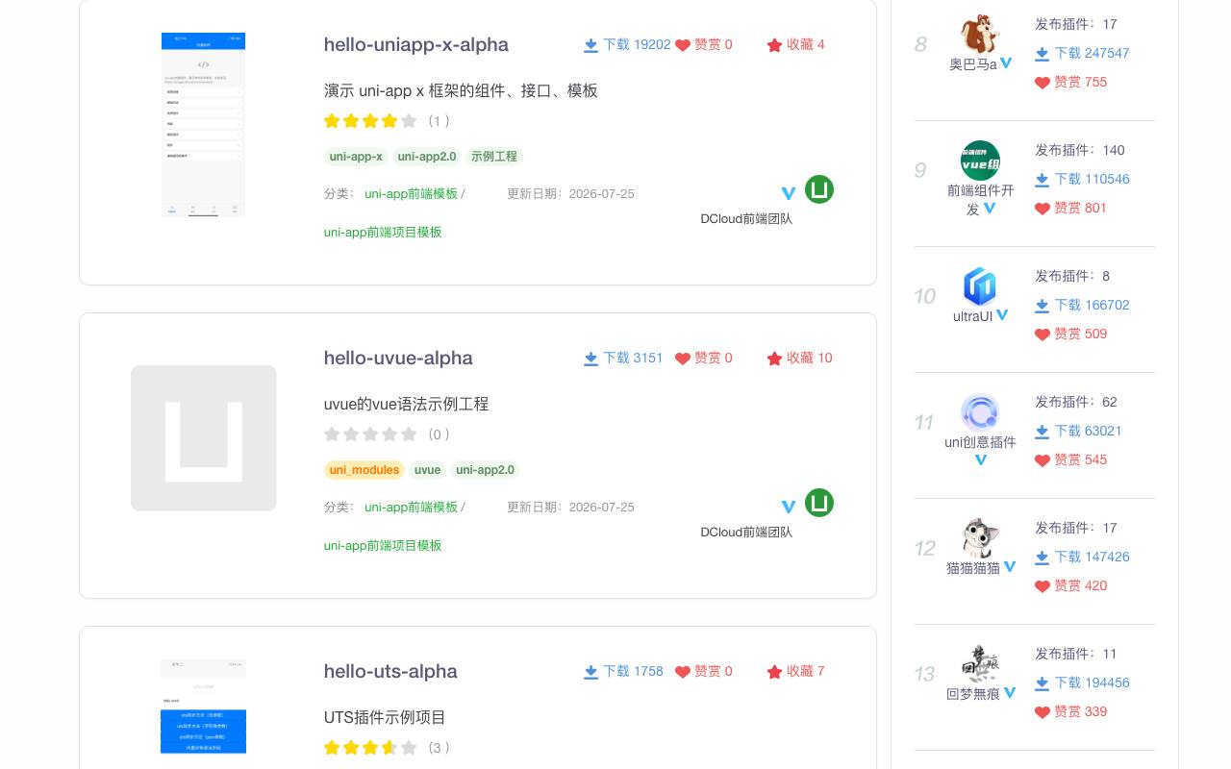Viewport: 1231px width, 769px height.
Task: Click the download icon for hello-uvue-alpha
Action: coord(591,359)
